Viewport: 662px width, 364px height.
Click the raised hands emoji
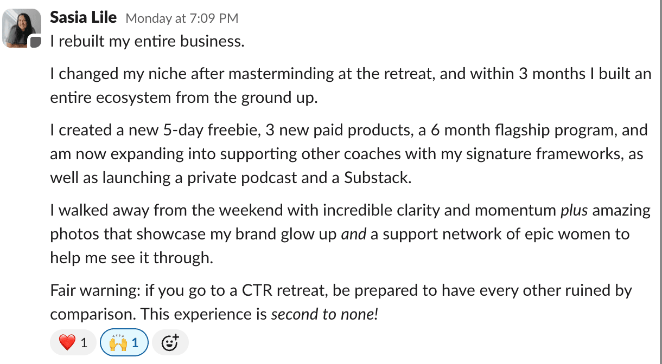click(118, 342)
